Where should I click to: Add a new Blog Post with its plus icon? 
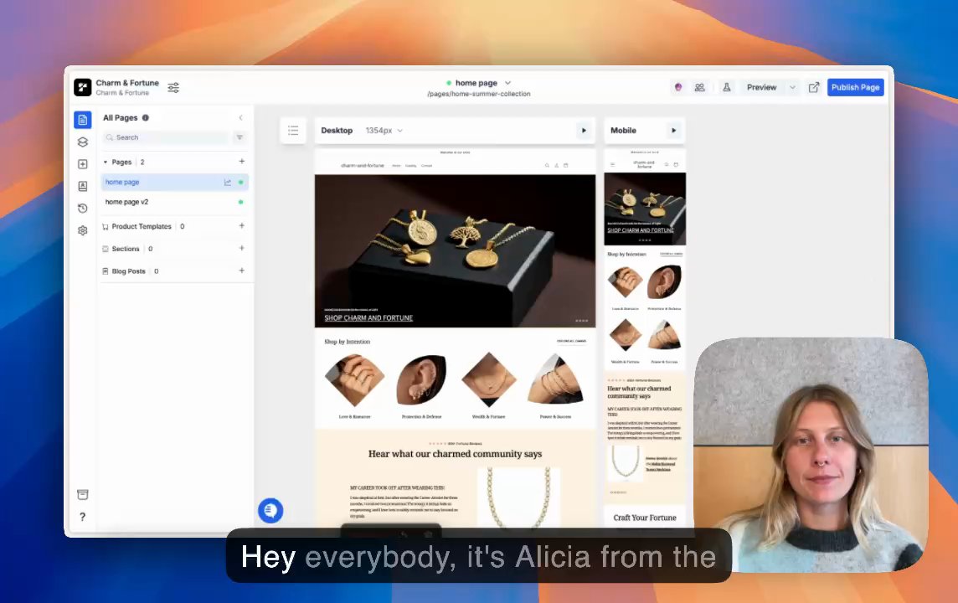241,270
